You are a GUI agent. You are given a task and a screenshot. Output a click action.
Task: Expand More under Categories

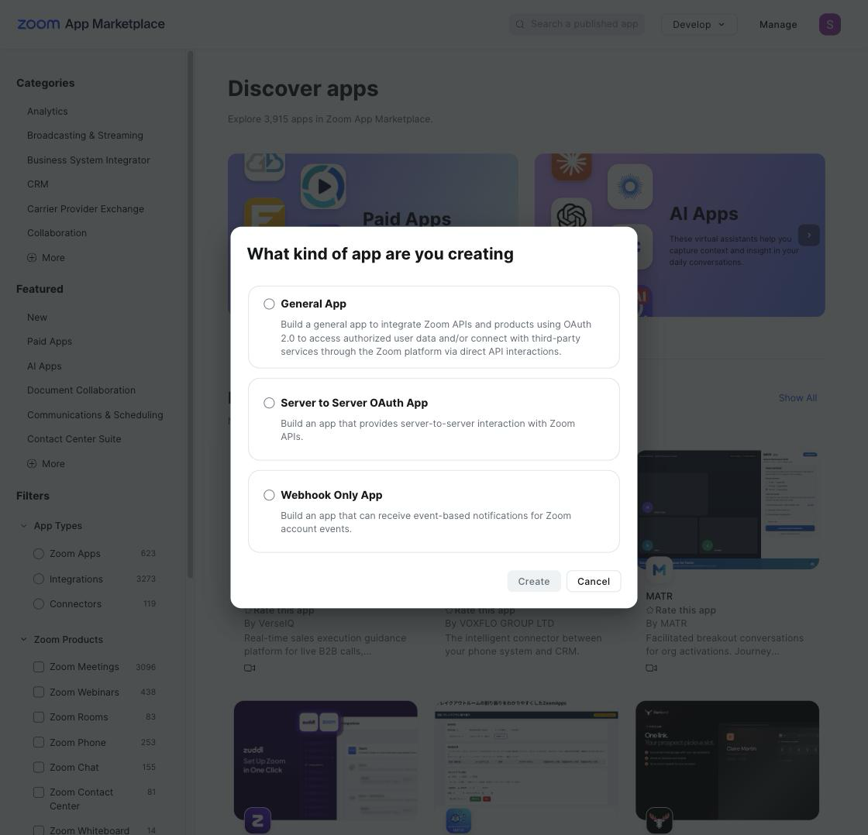(46, 258)
